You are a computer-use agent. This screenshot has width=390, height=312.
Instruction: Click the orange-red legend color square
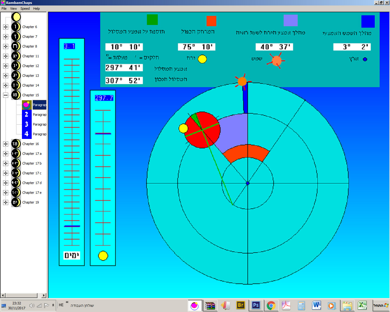point(211,21)
